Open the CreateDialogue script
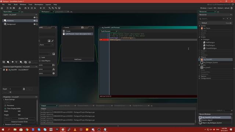This screenshot has height=132, width=235. coord(211,48)
